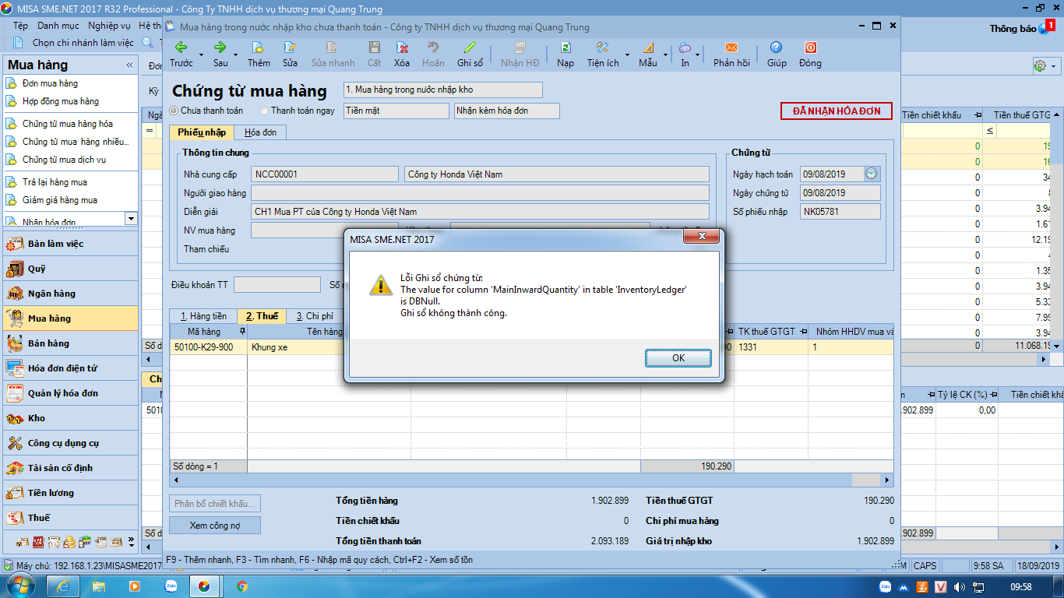Go to previous voucher with Trước
1064x598 pixels.
[181, 55]
